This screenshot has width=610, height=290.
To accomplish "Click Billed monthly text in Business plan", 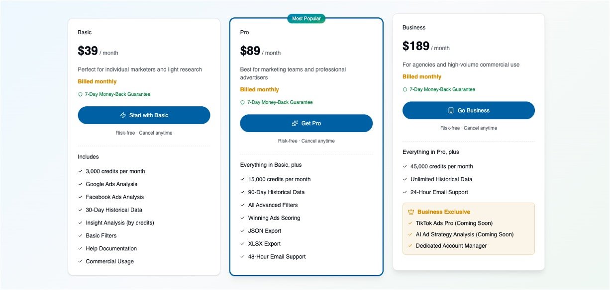I will click(x=422, y=76).
